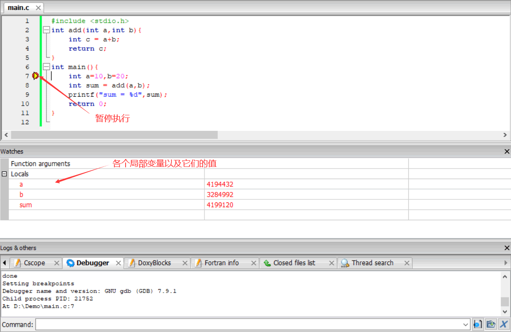The image size is (511, 332).
Task: Click the printf statement on line 9
Action: tap(118, 94)
